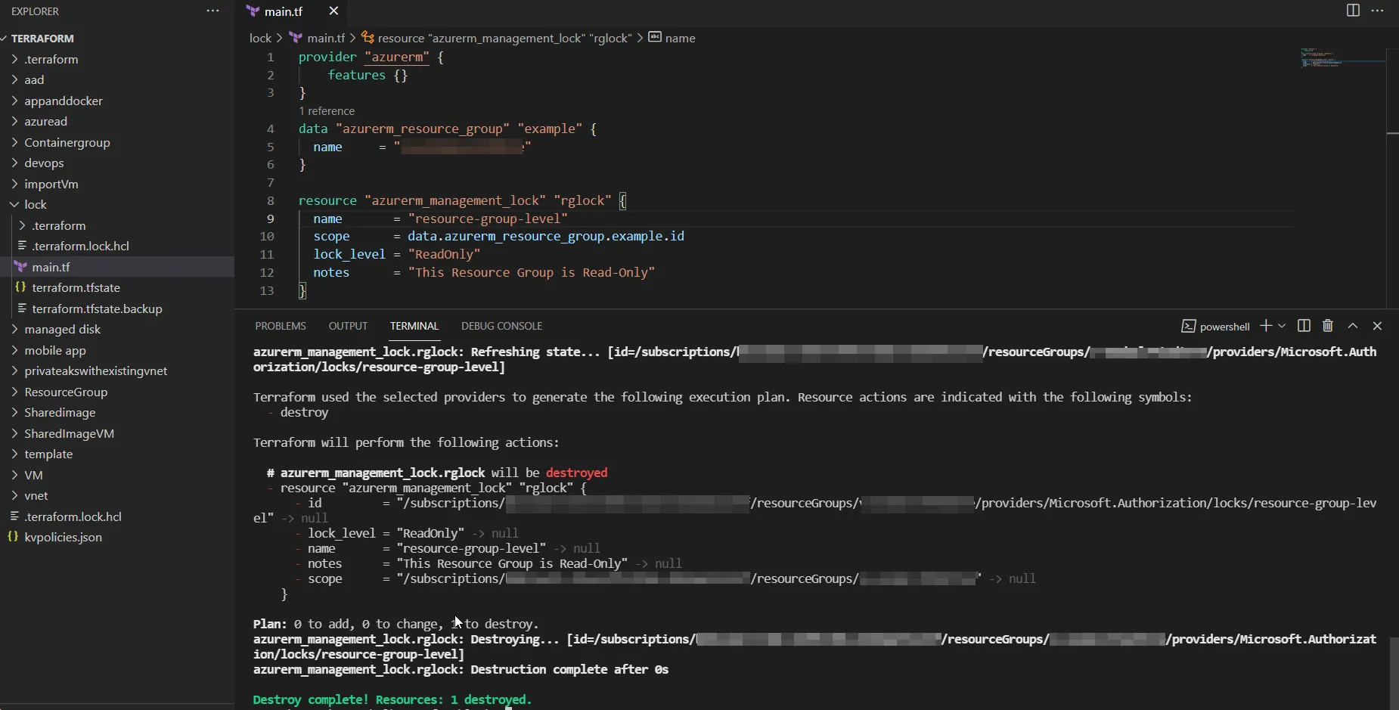This screenshot has width=1399, height=710.
Task: Open the launch profile dropdown arrow
Action: point(1281,326)
